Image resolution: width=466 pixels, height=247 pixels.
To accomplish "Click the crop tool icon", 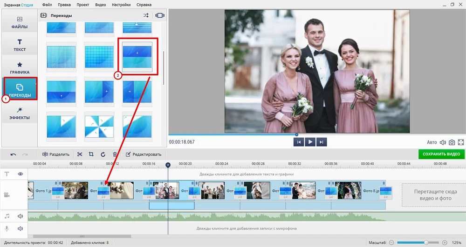I will point(91,154).
